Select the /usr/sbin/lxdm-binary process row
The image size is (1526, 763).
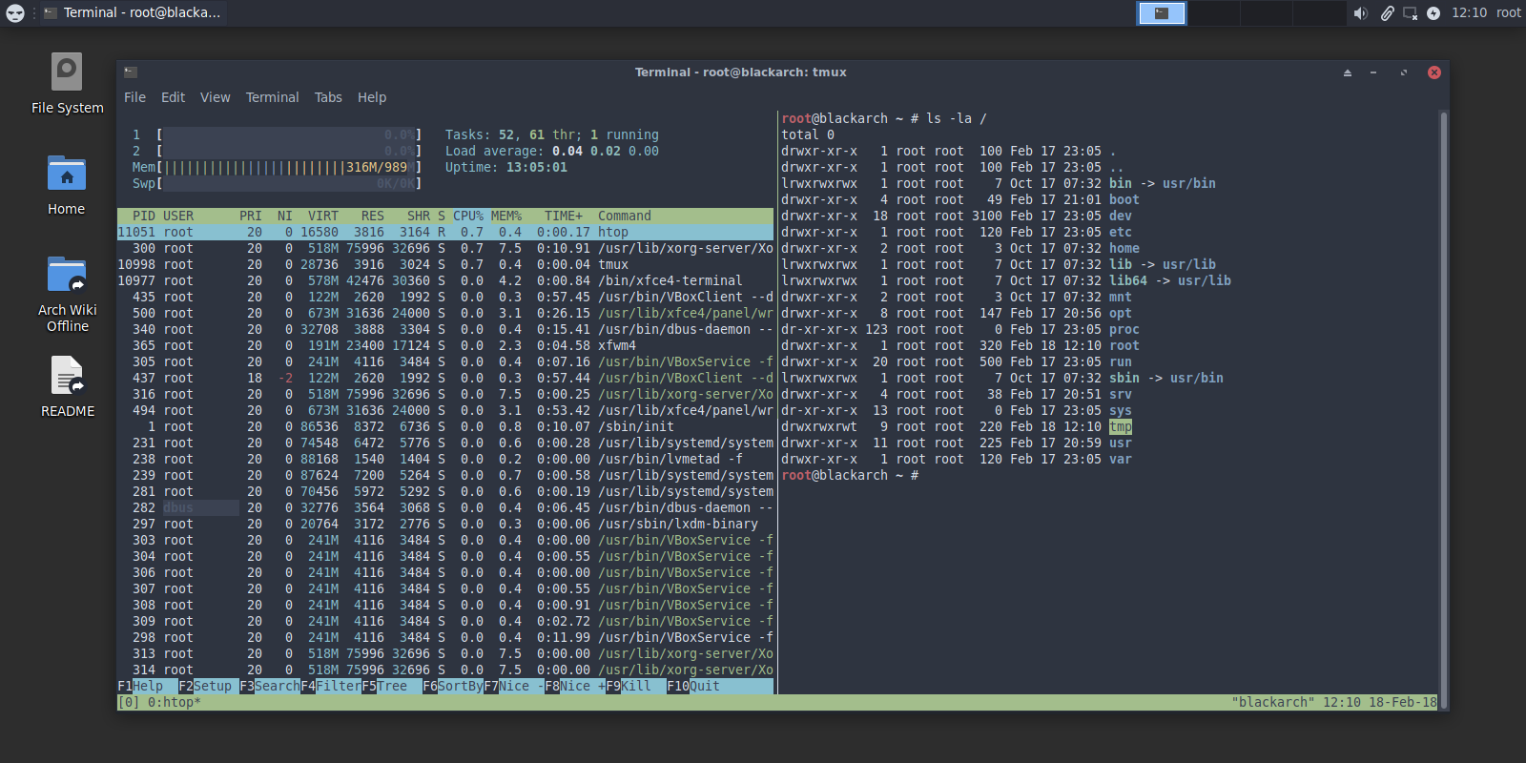pyautogui.click(x=445, y=524)
